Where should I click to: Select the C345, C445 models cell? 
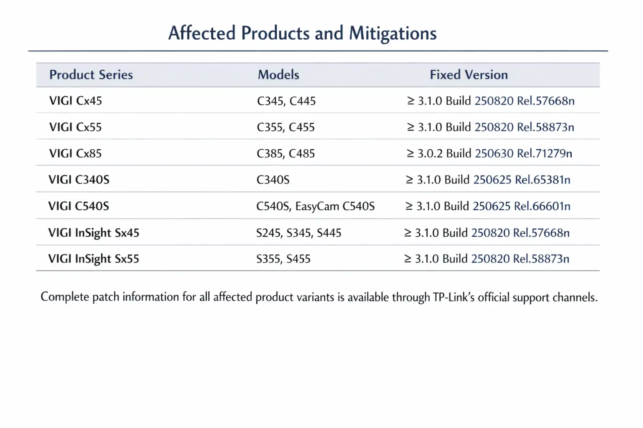pyautogui.click(x=286, y=101)
